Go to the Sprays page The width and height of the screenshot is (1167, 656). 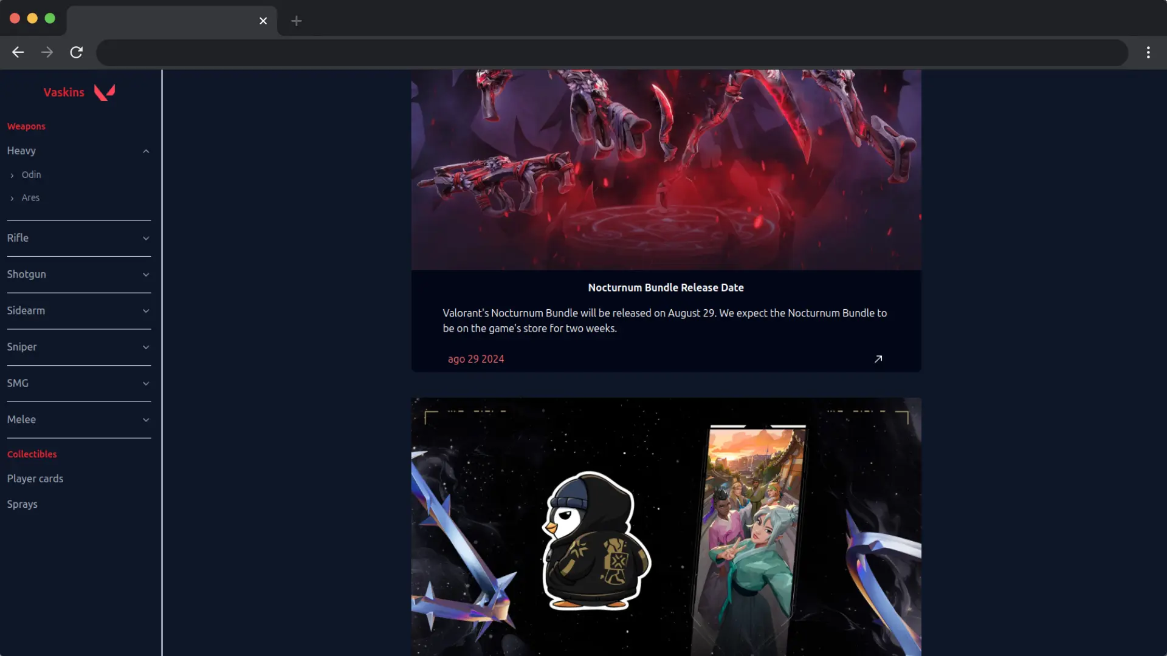coord(22,504)
